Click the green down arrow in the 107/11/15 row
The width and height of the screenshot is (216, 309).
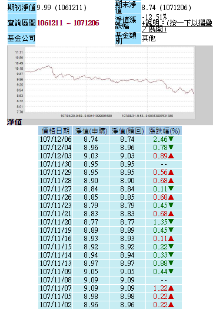171,246
